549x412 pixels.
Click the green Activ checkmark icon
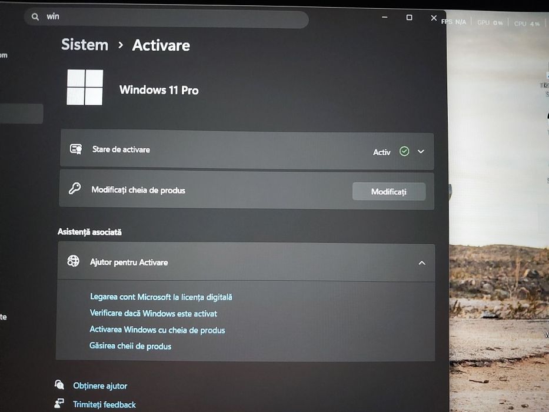coord(404,151)
